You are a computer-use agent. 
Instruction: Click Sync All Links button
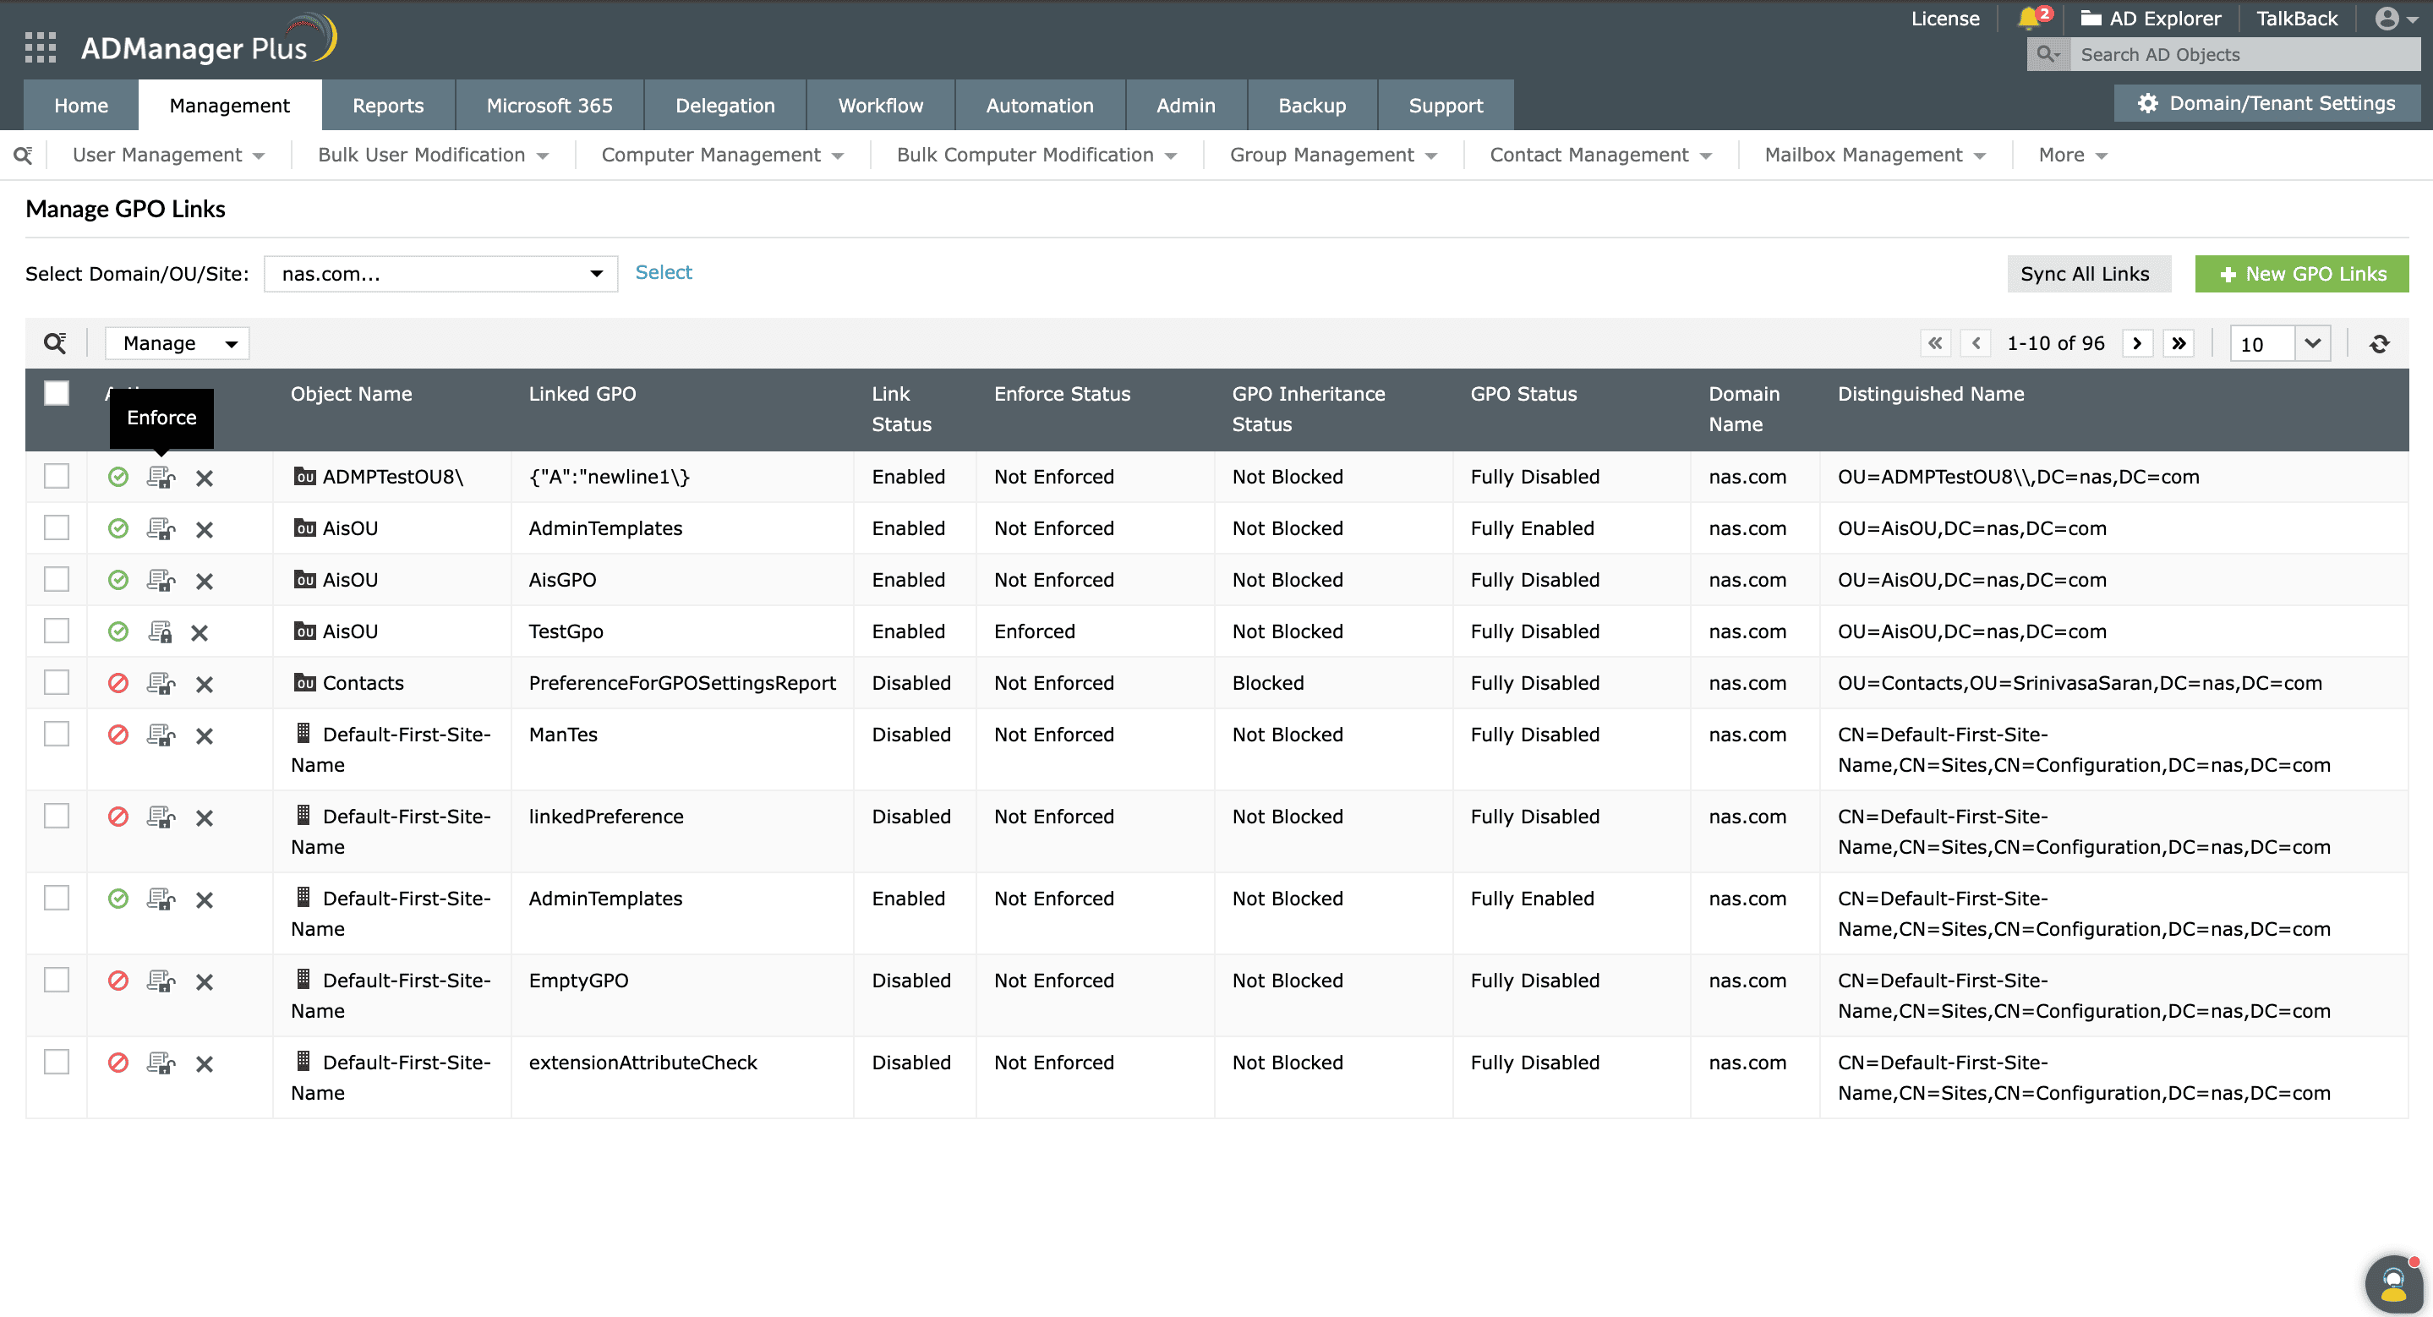pyautogui.click(x=2086, y=272)
